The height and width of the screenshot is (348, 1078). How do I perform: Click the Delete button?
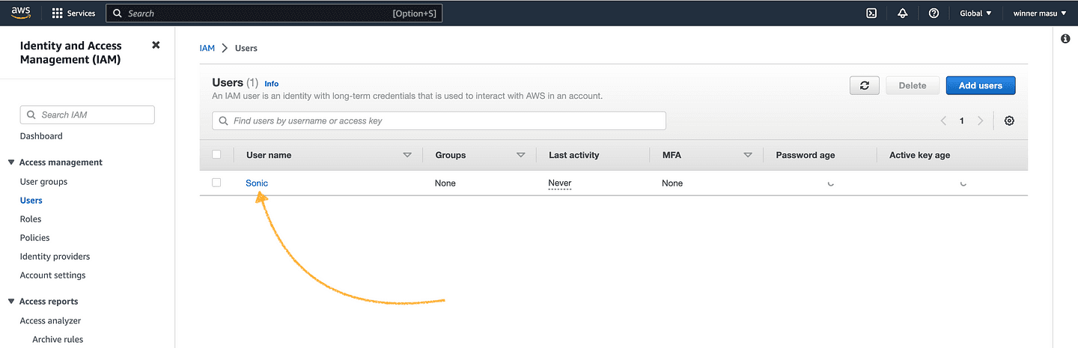(913, 85)
